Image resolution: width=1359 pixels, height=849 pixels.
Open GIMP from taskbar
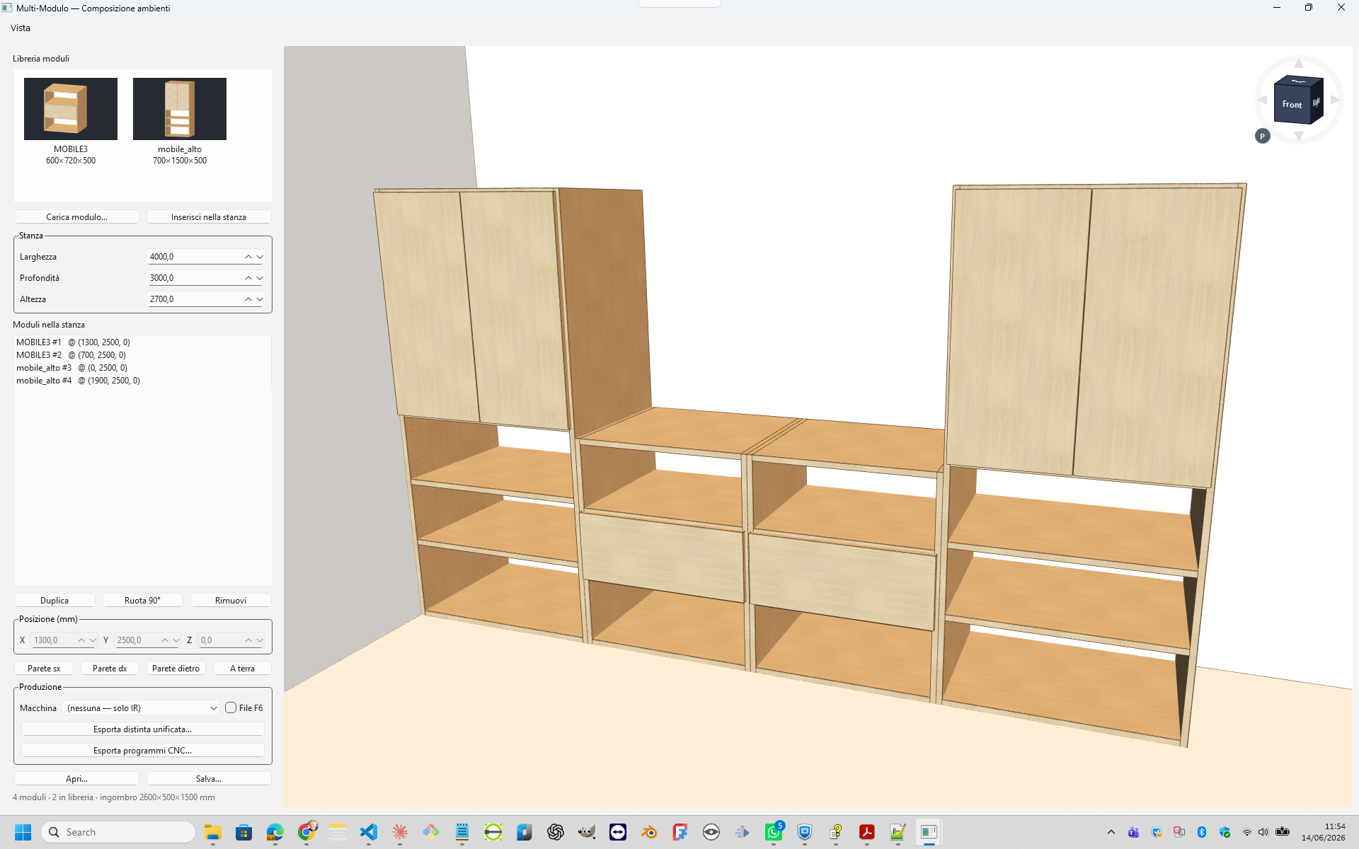point(587,832)
